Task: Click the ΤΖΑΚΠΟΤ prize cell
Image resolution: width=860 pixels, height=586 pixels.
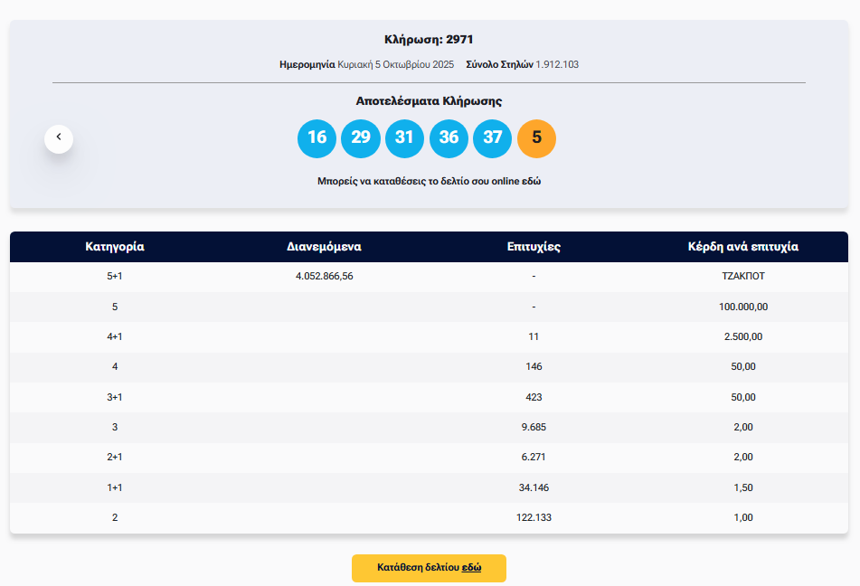Action: (x=743, y=277)
